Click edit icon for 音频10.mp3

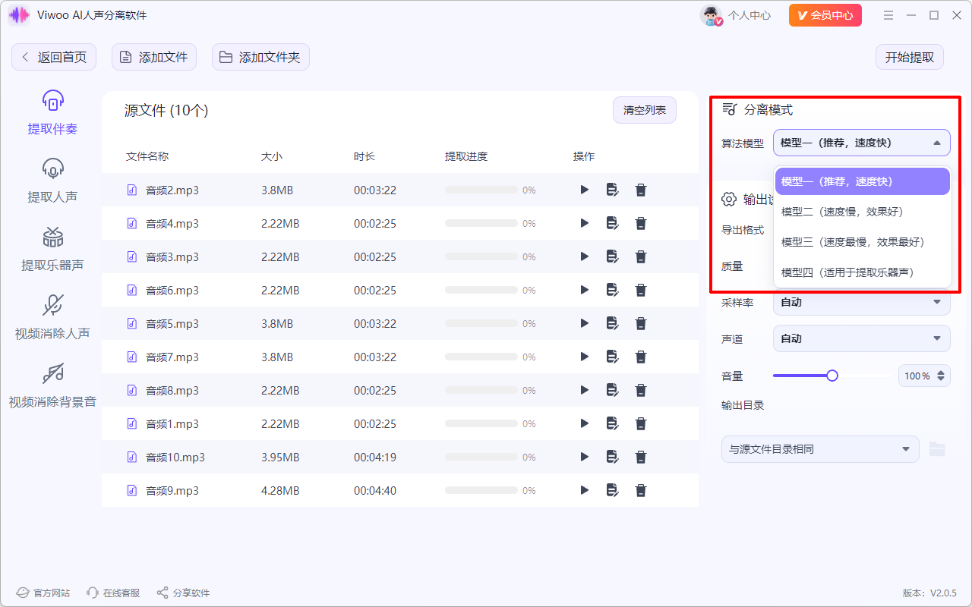coord(612,457)
